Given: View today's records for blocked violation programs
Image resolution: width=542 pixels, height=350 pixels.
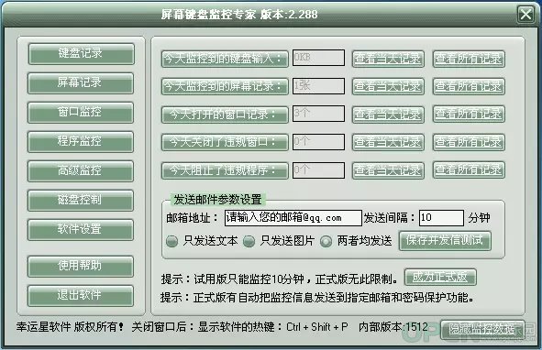Looking at the screenshot, I should 388,170.
